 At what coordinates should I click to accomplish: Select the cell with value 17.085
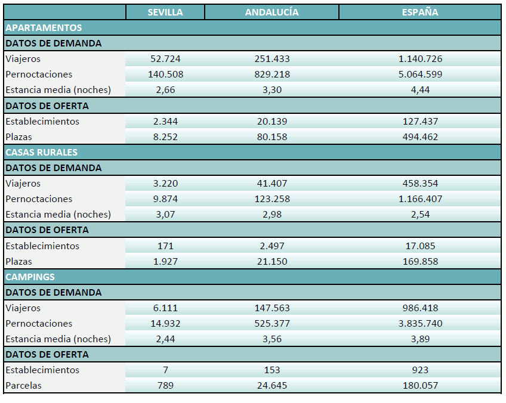[420, 246]
